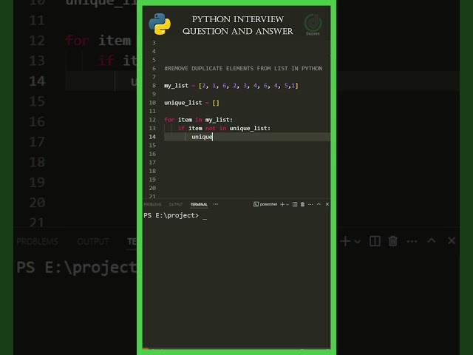Viewport: 473px width, 355px height.
Task: Expand launch profile dropdown next to plus
Action: click(x=287, y=204)
